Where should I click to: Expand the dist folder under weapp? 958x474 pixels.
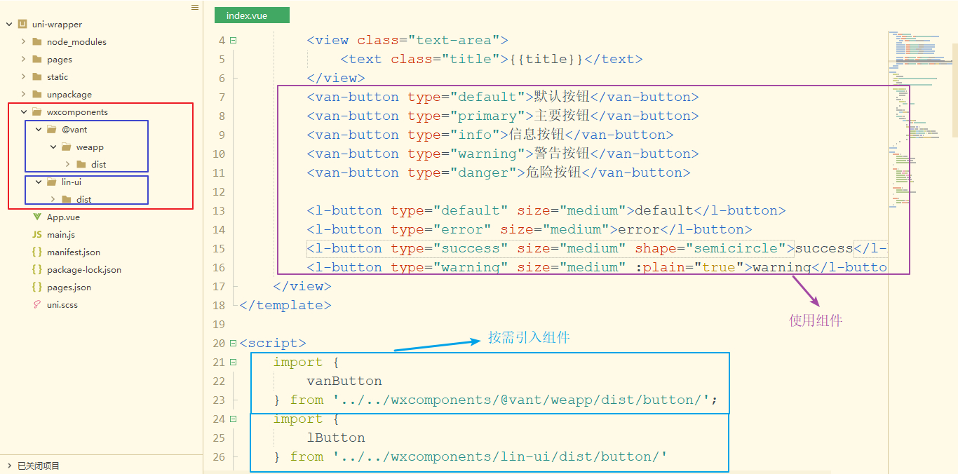point(67,164)
